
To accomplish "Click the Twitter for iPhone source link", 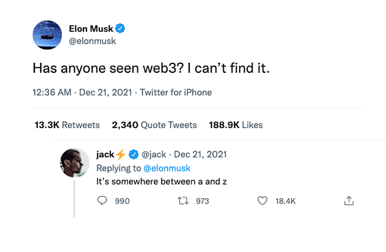I will [175, 93].
